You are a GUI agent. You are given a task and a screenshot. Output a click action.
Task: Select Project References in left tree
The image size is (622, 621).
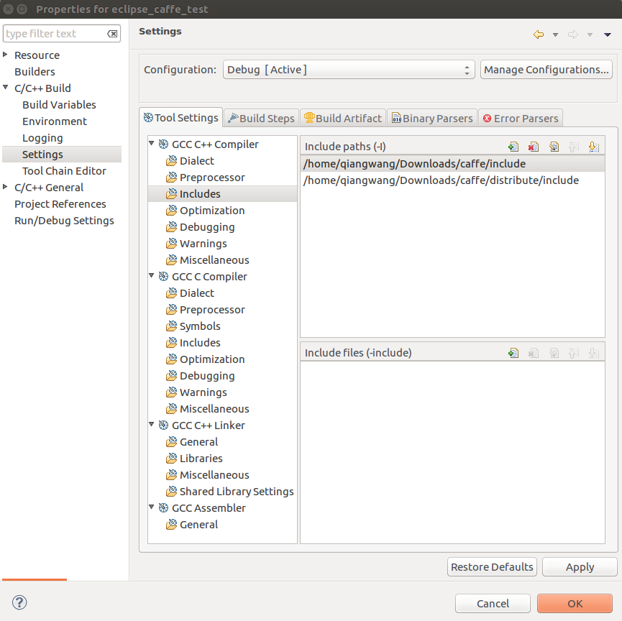(60, 204)
